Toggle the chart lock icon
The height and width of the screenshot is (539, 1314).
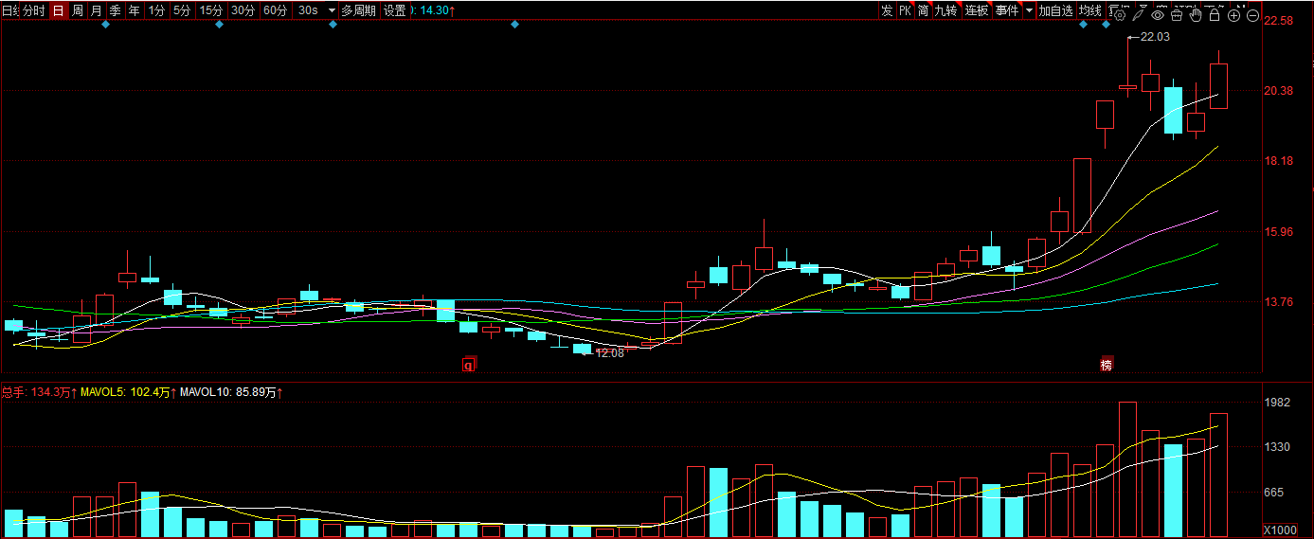point(1215,15)
